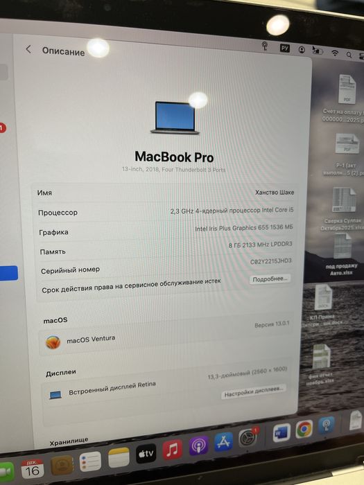Open Podcasts in the Dock
Viewport: 364px width, 485px height.
click(x=198, y=446)
